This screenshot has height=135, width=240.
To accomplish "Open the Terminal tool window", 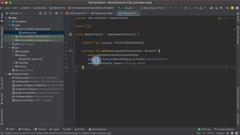I will (40, 129).
